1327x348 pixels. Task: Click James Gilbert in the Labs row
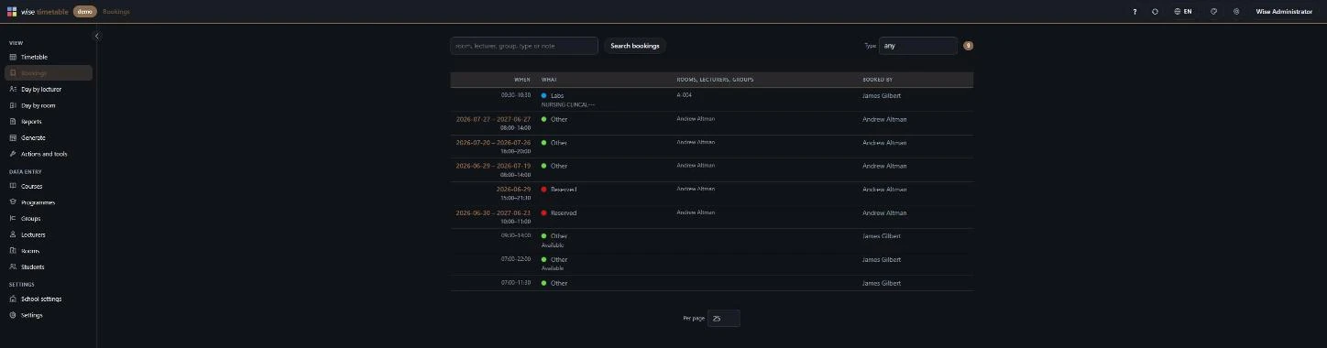point(882,95)
